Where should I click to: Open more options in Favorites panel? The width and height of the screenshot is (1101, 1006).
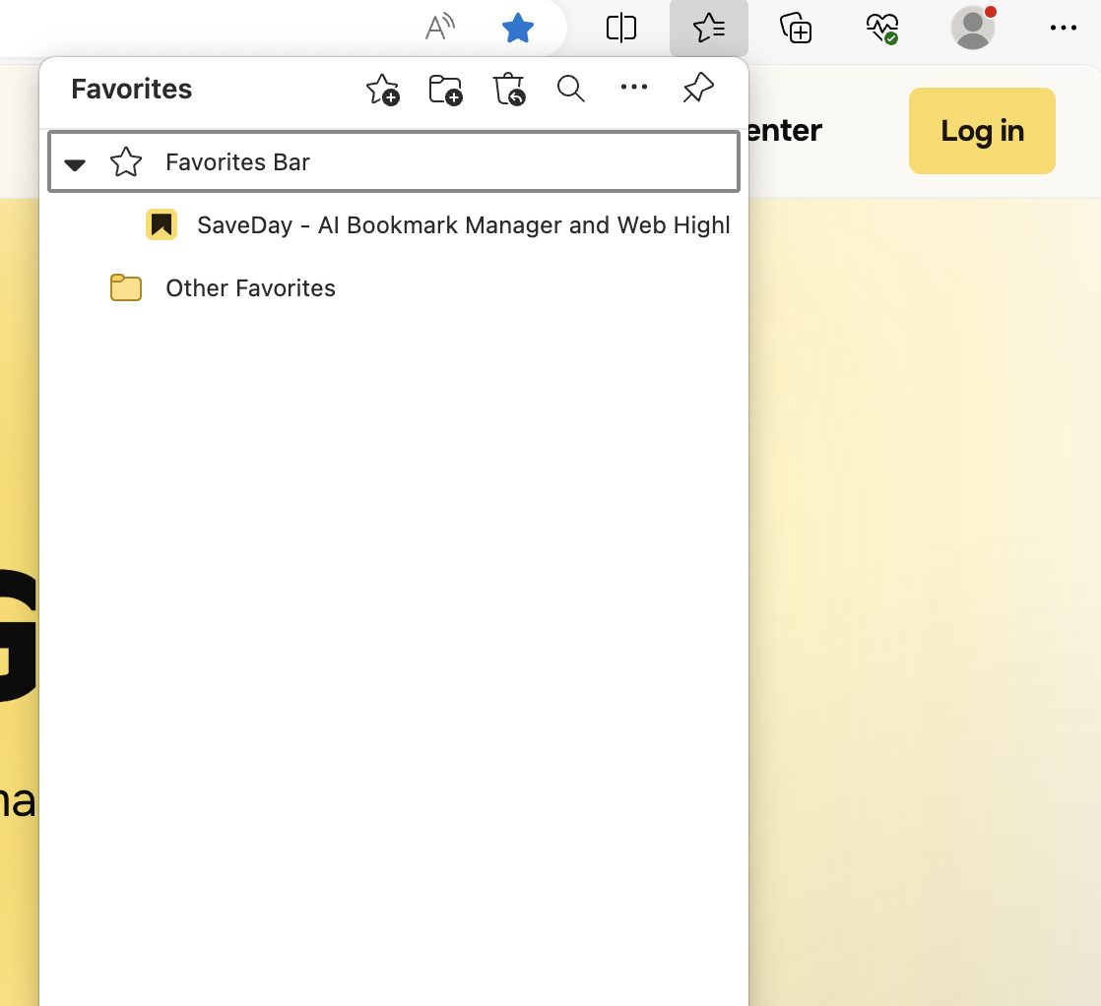click(x=633, y=89)
